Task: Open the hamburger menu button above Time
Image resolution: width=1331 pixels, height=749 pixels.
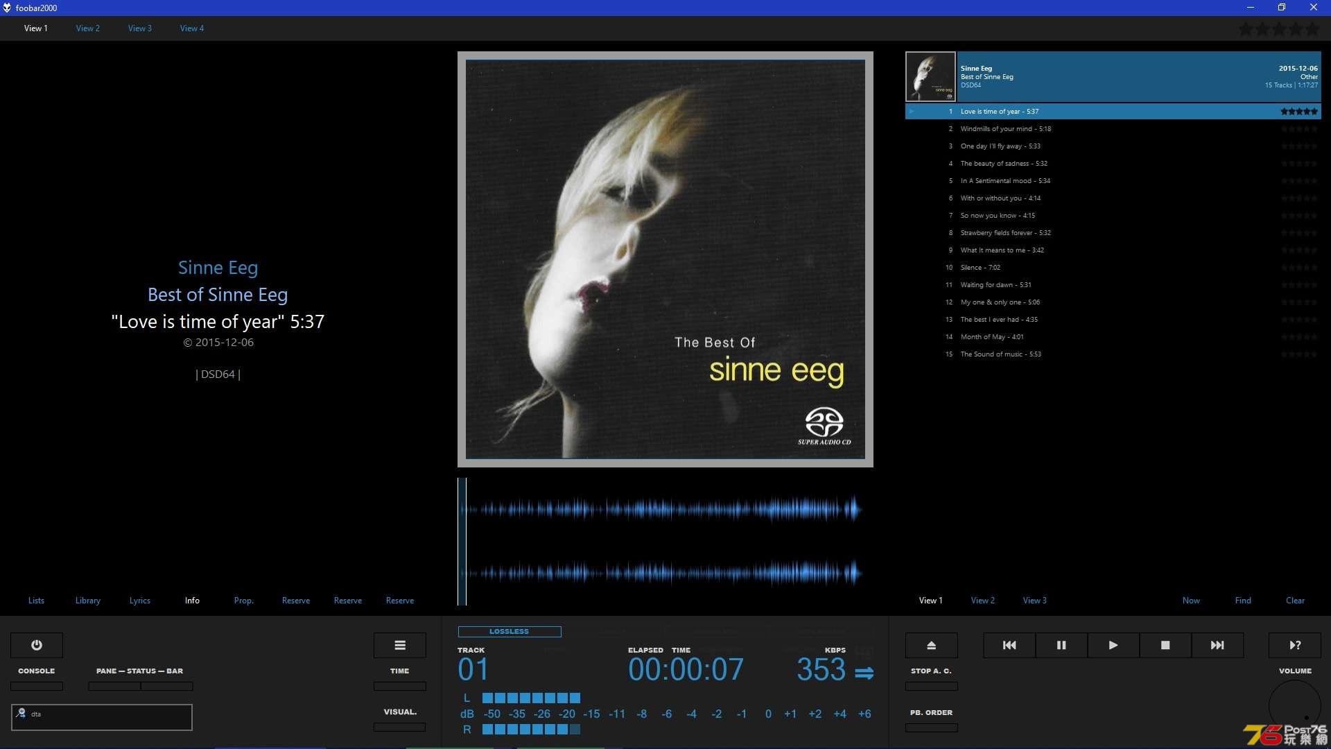Action: [x=400, y=645]
